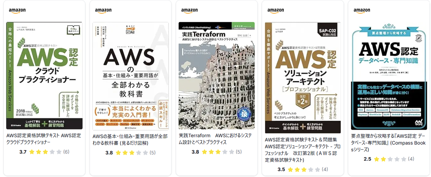This screenshot has height=177, width=431.
Task: Open the 実践Terraform book cover
Action: click(x=217, y=76)
